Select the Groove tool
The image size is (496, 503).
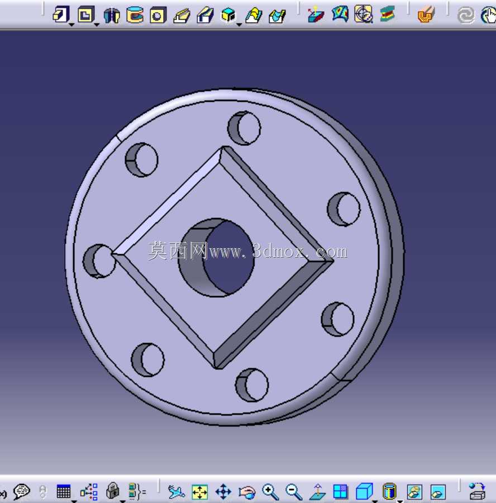click(135, 15)
